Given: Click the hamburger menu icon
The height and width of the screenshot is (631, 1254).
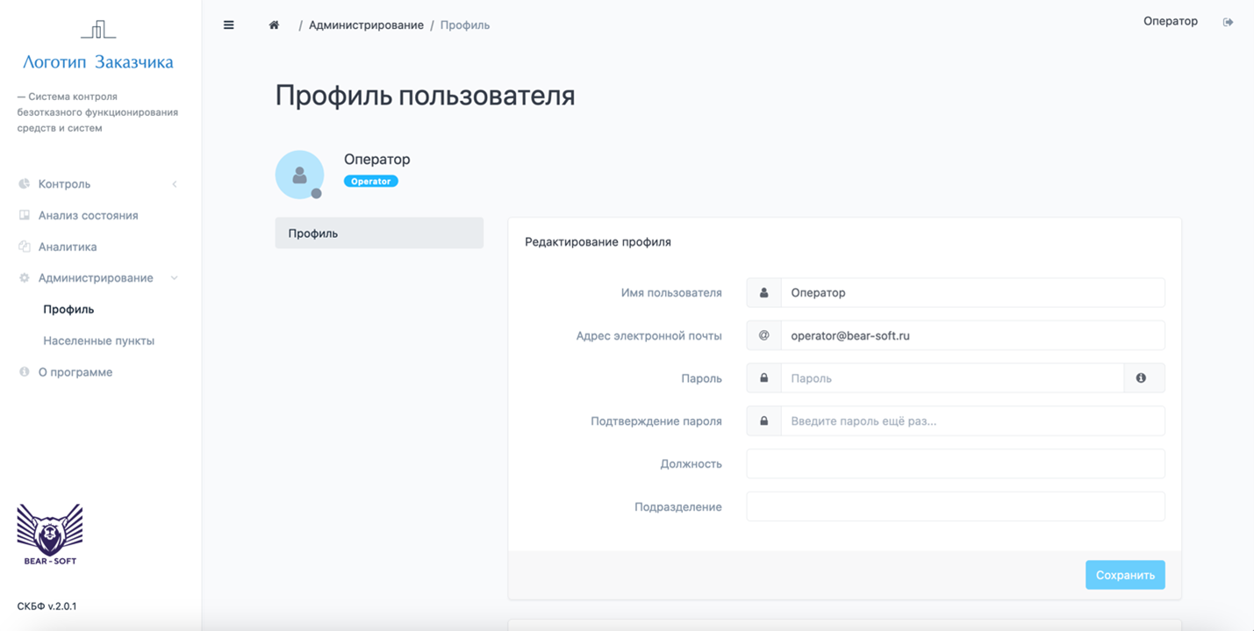Looking at the screenshot, I should click(x=228, y=25).
